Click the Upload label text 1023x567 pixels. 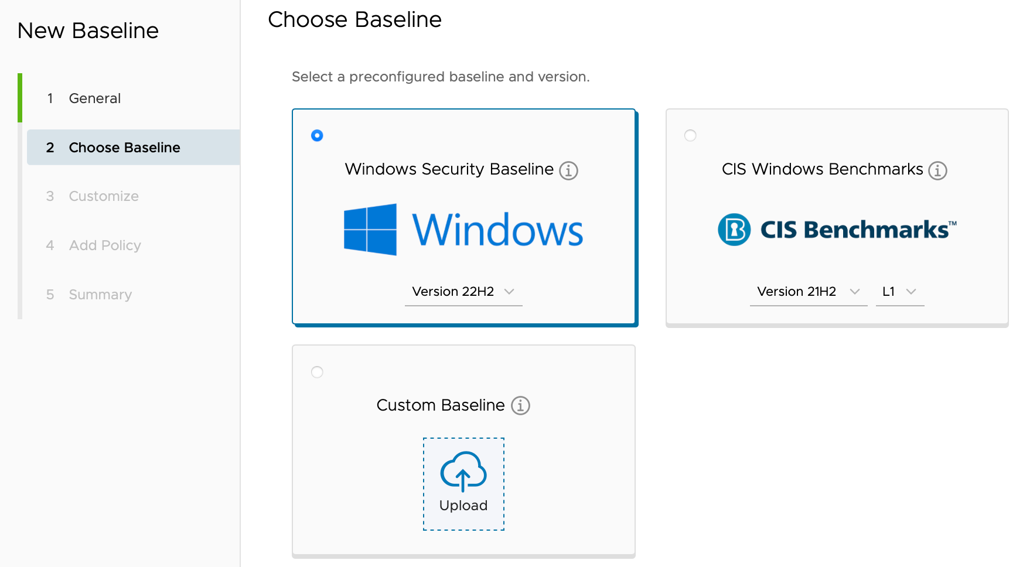tap(463, 505)
